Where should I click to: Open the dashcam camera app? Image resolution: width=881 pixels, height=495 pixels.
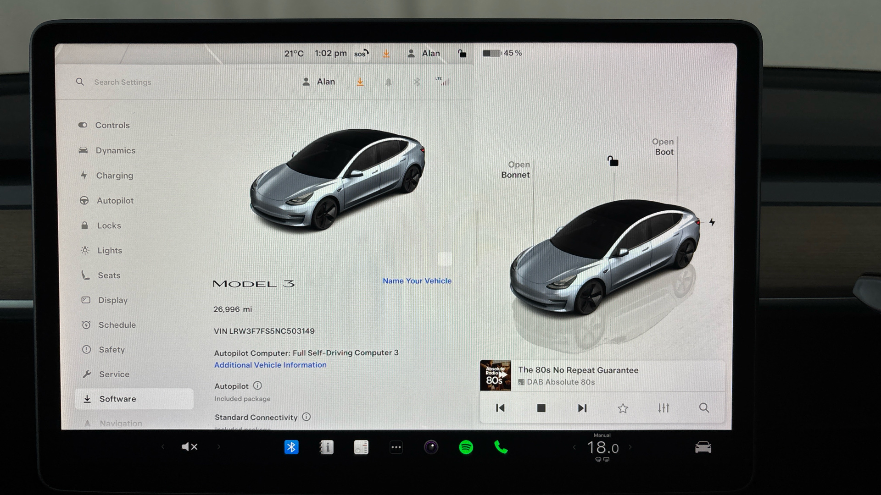[431, 447]
